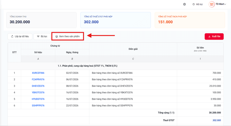Click the Hỗ trợ help icon
The width and height of the screenshot is (231, 126).
click(x=193, y=4)
